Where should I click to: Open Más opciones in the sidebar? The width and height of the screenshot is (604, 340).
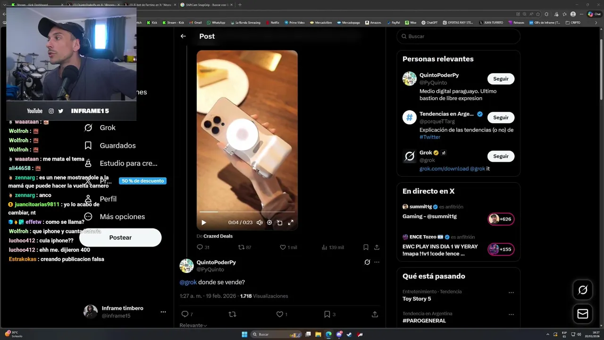point(114,217)
